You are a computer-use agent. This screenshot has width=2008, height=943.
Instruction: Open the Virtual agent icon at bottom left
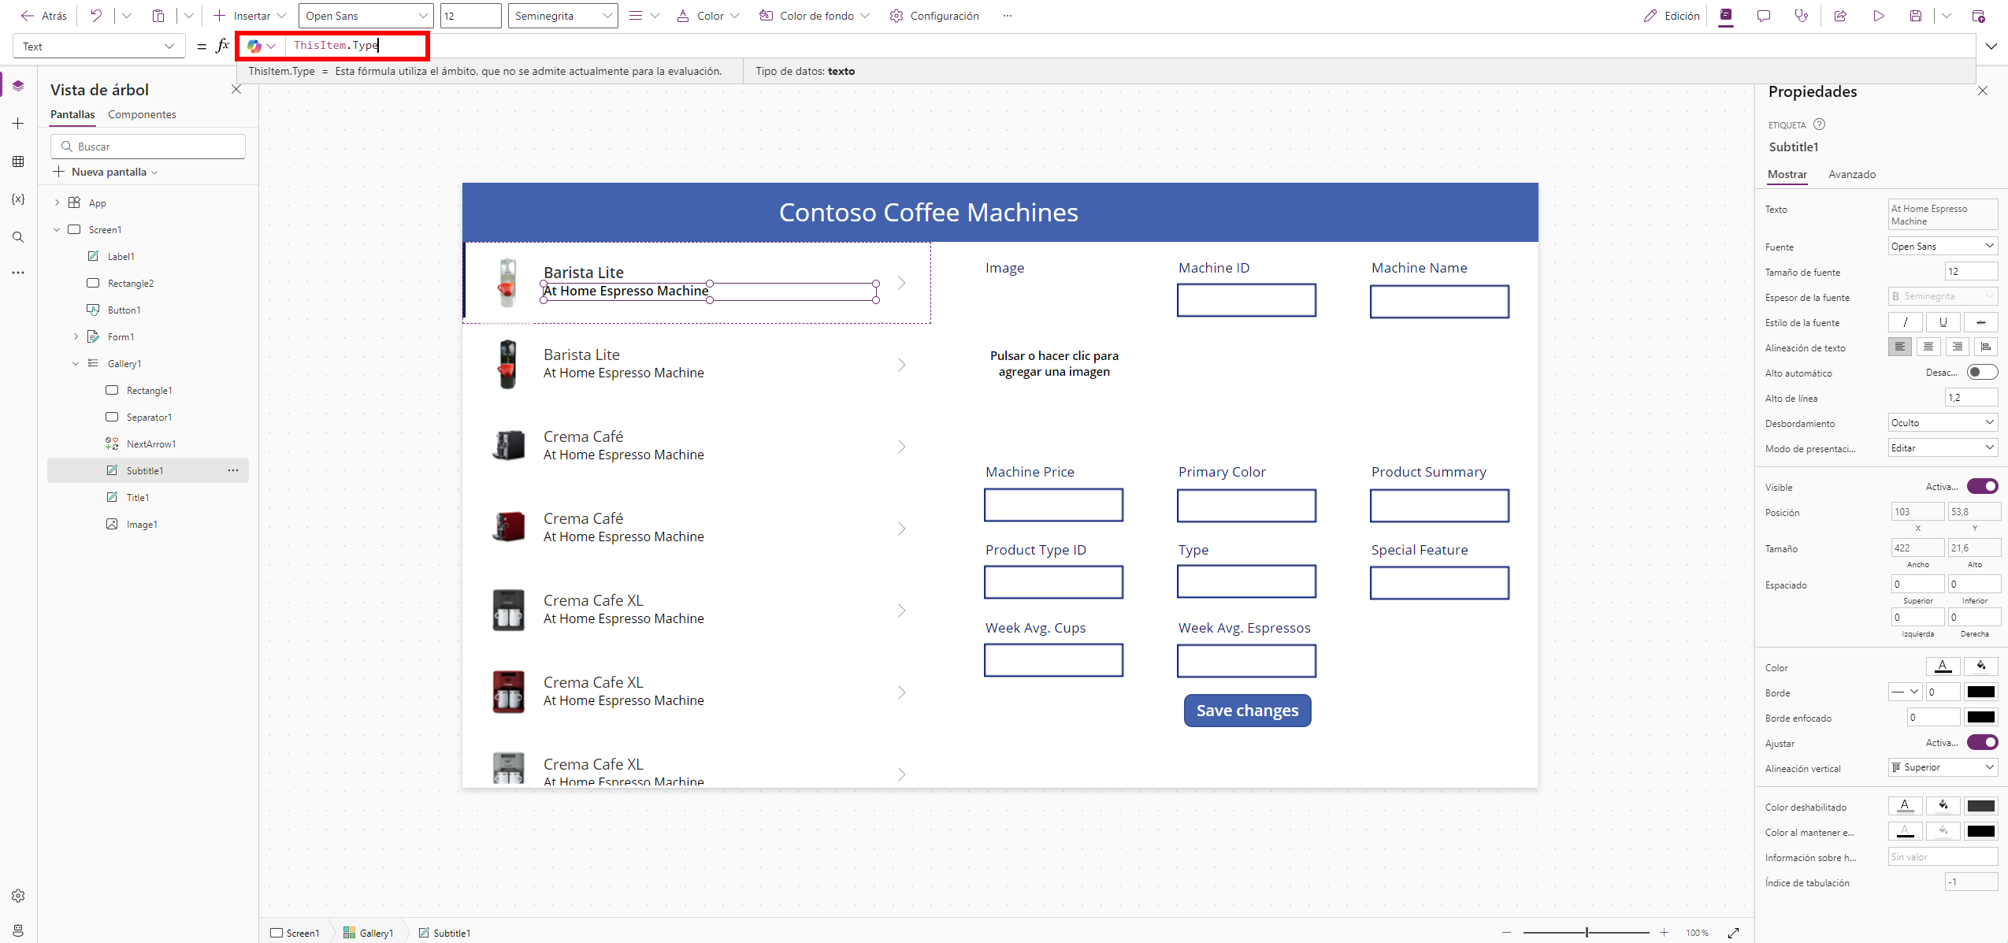click(18, 930)
